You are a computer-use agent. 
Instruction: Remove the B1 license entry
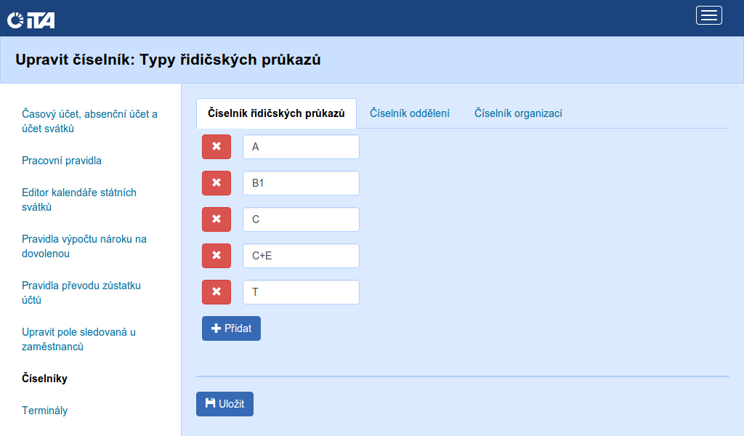pyautogui.click(x=216, y=183)
